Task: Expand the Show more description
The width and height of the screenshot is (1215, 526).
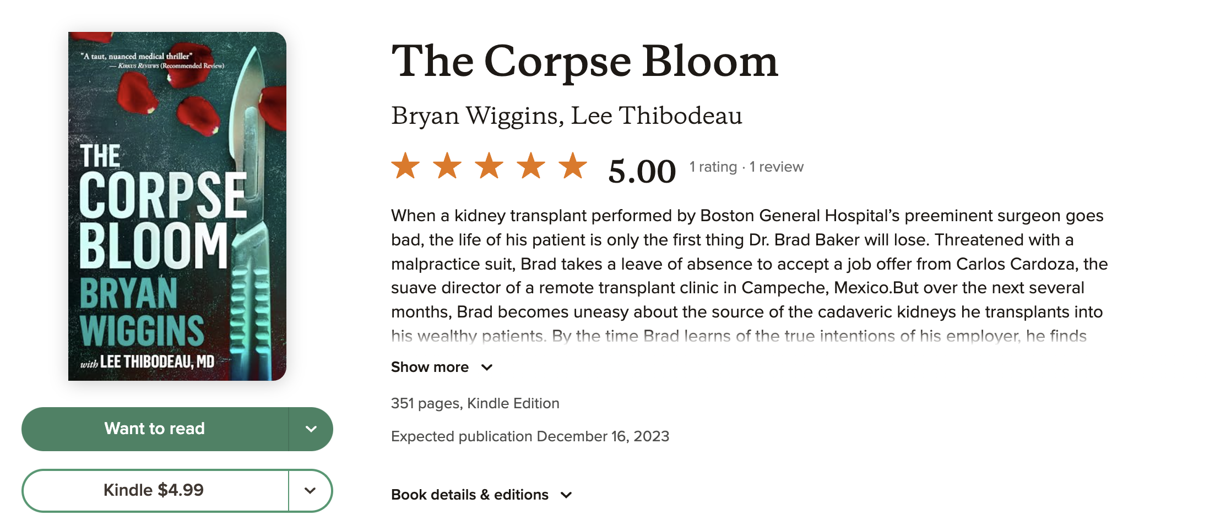Action: 442,367
